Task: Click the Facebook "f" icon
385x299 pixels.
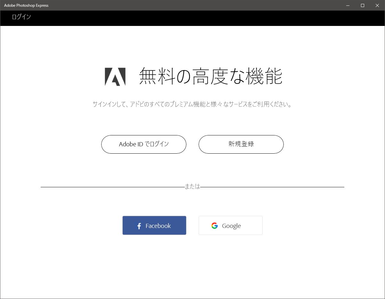Action: tap(139, 226)
